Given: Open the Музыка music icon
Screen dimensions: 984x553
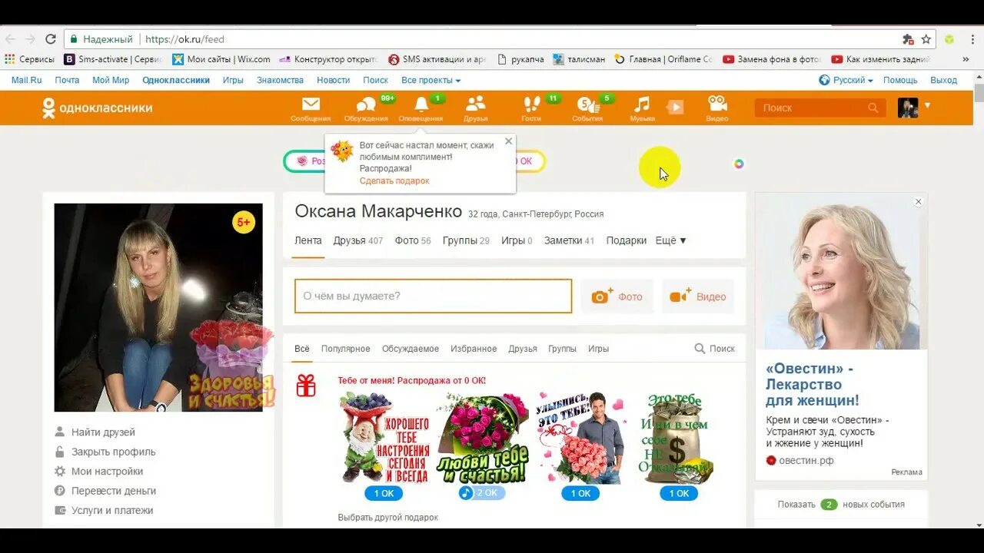Looking at the screenshot, I should (x=642, y=108).
